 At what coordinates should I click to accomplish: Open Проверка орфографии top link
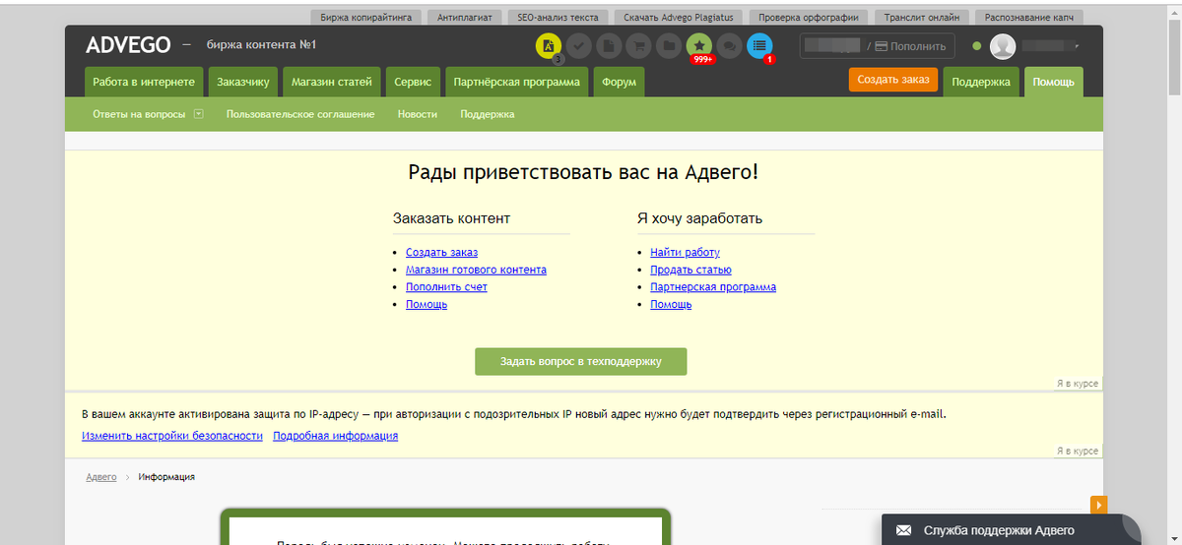(809, 17)
